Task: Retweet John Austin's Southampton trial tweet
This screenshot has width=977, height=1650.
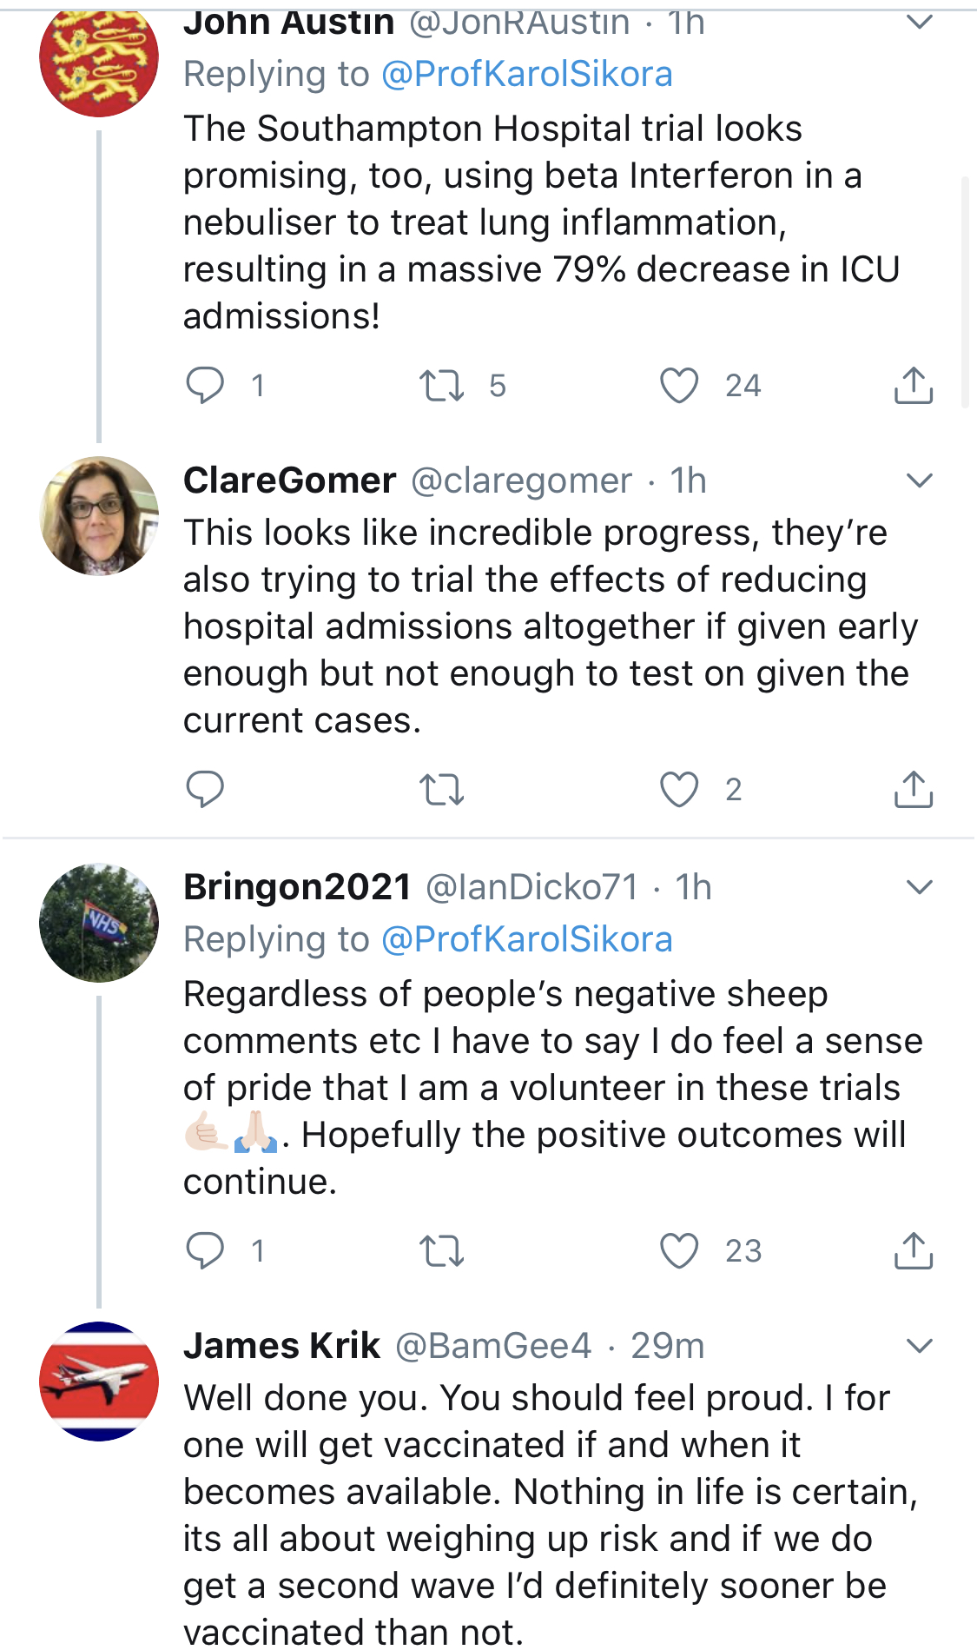Action: [441, 385]
